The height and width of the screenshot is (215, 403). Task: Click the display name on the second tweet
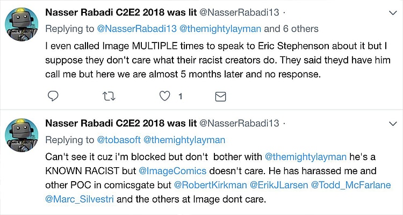121,124
